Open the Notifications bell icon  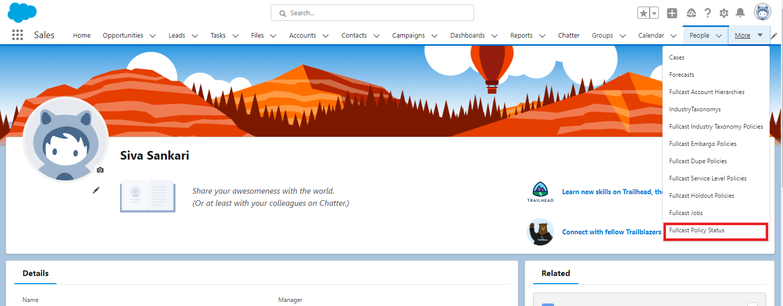[741, 13]
